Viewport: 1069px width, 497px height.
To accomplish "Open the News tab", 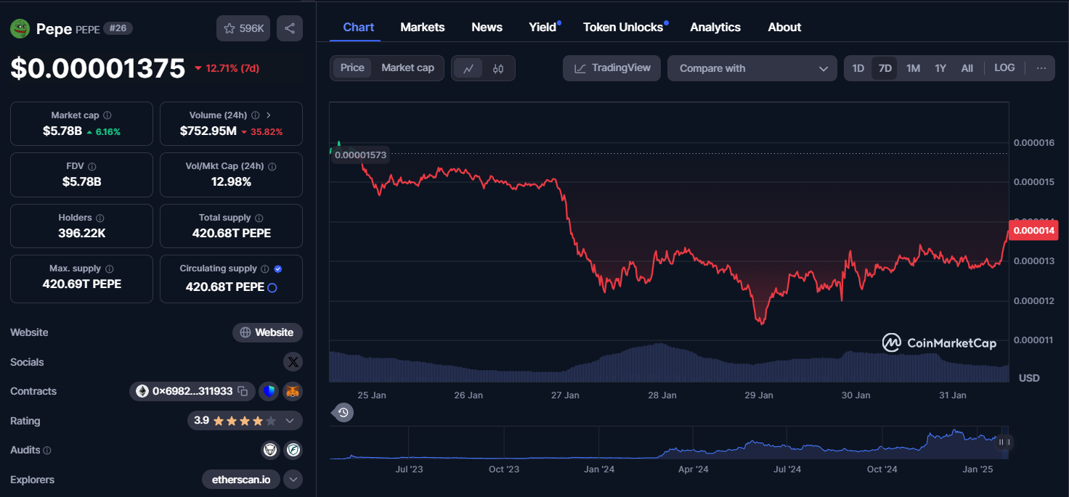I will click(487, 28).
